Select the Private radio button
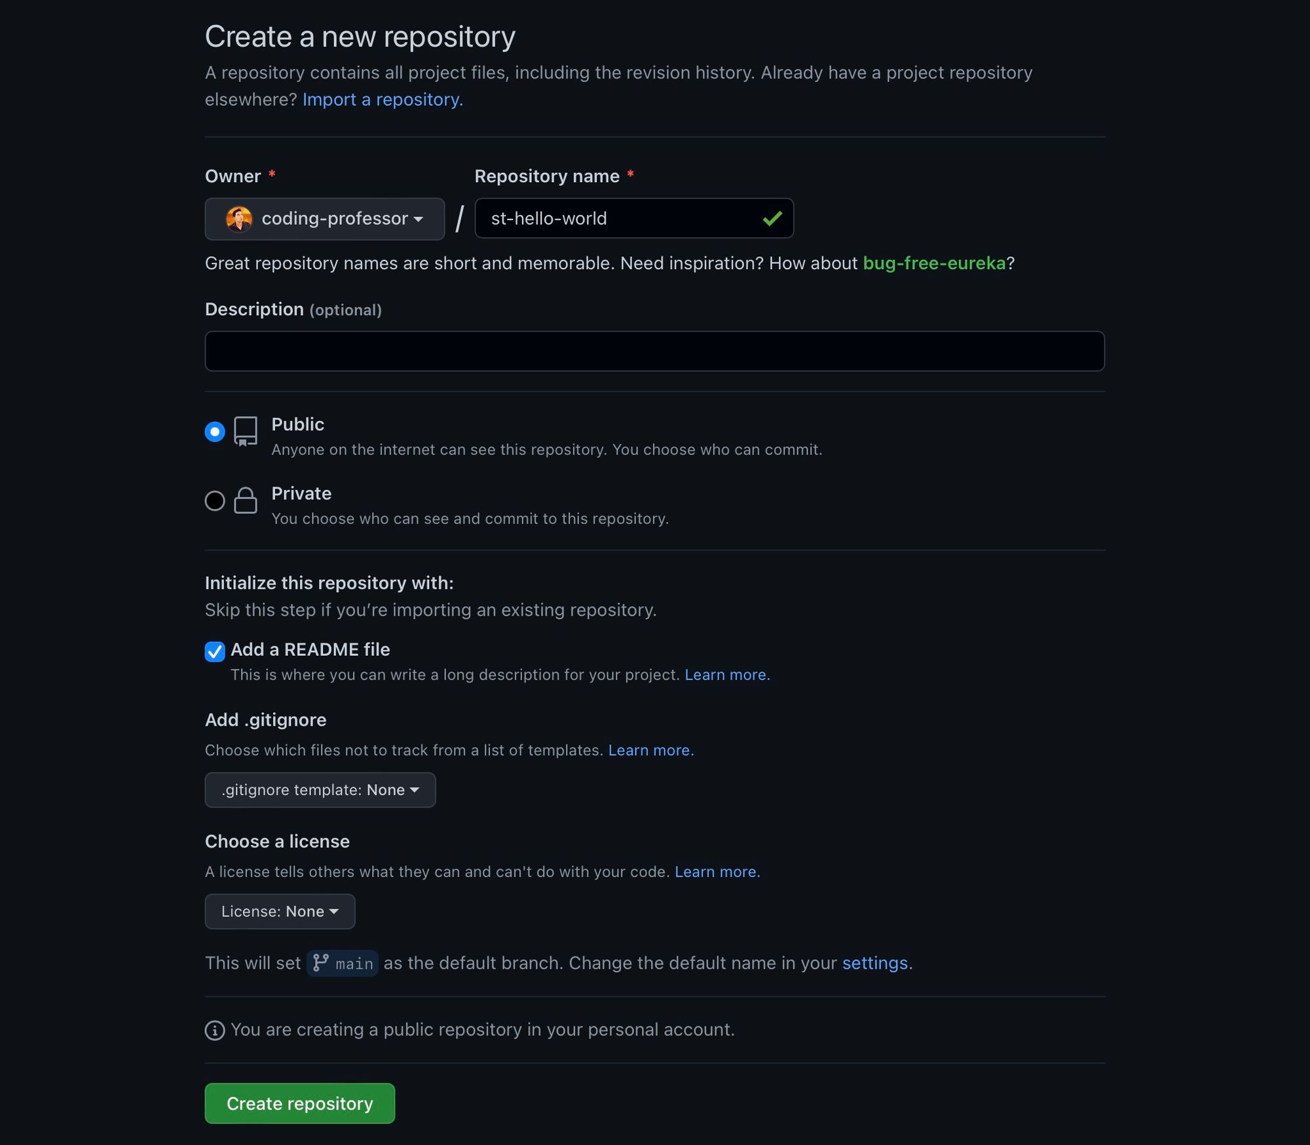The width and height of the screenshot is (1310, 1145). tap(215, 501)
